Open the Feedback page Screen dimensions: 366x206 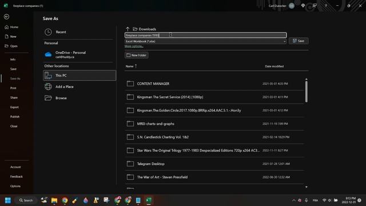coord(17,177)
